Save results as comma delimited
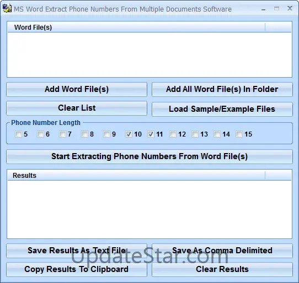Screen dimensions: 299x283 tap(222, 251)
